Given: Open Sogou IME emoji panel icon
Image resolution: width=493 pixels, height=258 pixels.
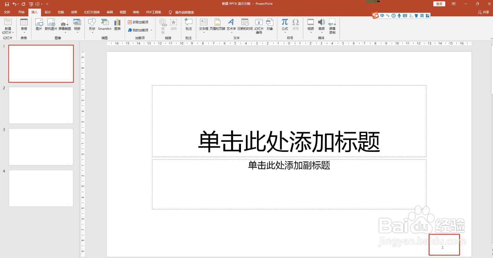Looking at the screenshot, I should [393, 16].
